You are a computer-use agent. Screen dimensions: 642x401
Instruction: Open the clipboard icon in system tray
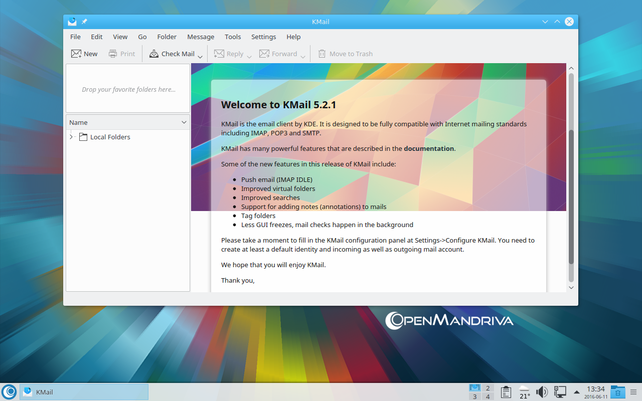tap(506, 392)
